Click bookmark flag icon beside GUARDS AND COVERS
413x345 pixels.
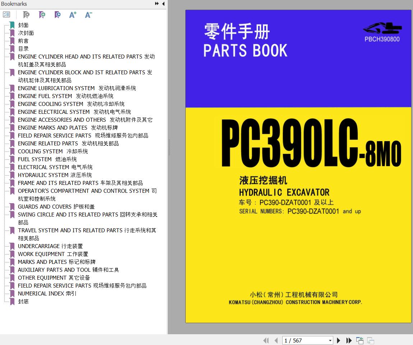(x=12, y=207)
